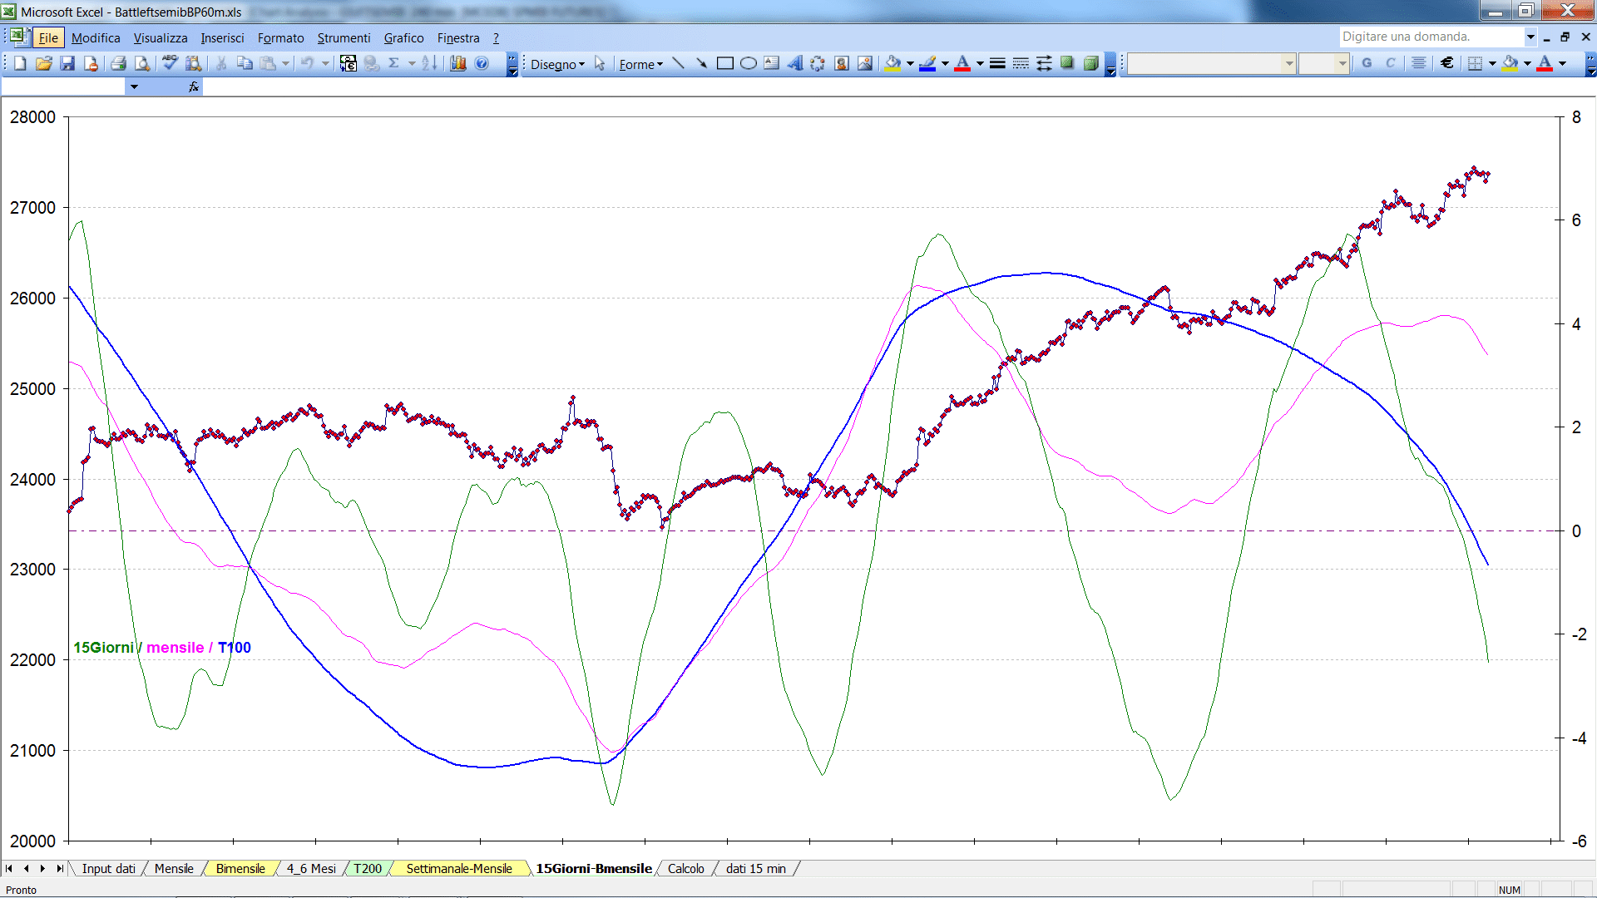Expand the Undo history dropdown arrow
Image resolution: width=1597 pixels, height=898 pixels.
pyautogui.click(x=325, y=63)
